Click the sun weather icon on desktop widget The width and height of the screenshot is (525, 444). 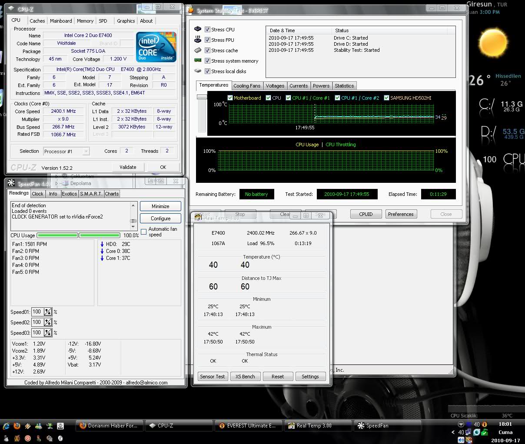494,42
